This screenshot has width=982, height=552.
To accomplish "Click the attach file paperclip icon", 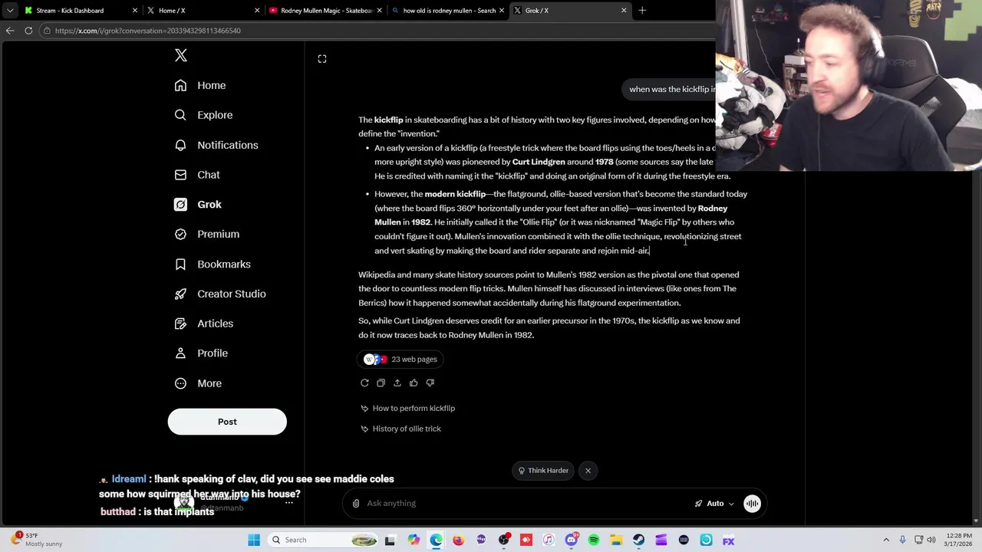I will (356, 504).
